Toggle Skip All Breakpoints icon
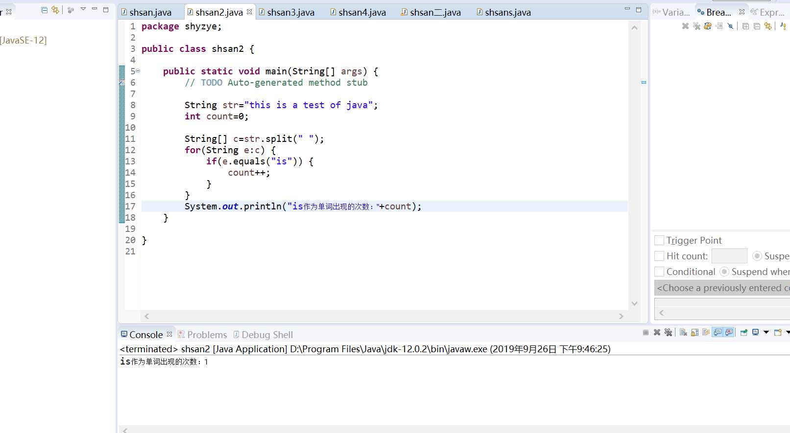790x433 pixels. point(730,26)
